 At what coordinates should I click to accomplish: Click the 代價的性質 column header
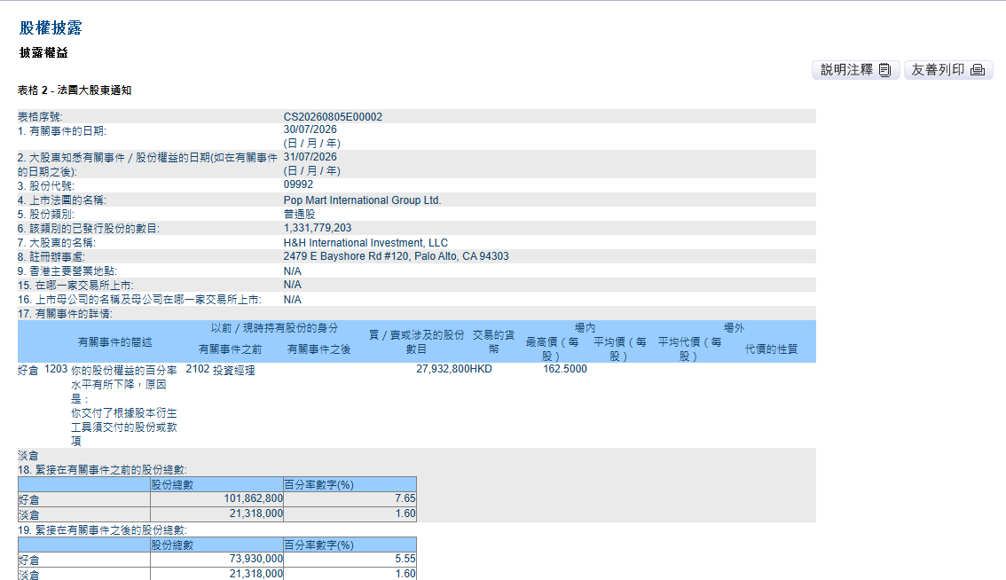click(x=771, y=349)
